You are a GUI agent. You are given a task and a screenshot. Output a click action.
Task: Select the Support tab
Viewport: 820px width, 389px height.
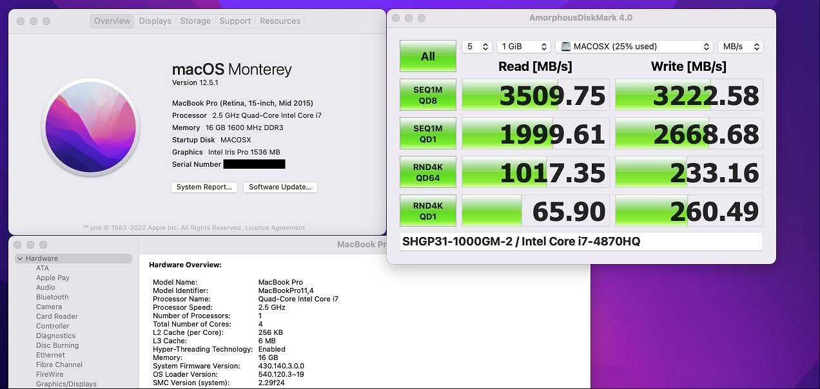235,21
